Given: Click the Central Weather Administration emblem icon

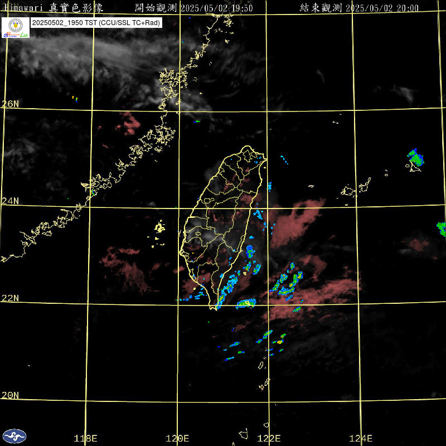Looking at the screenshot, I should click(x=14, y=436).
